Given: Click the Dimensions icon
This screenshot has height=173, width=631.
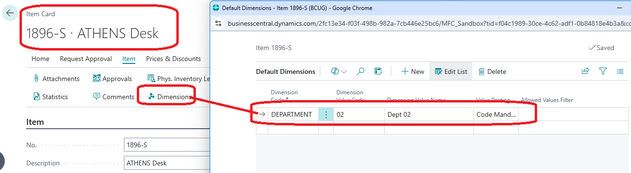Looking at the screenshot, I should [151, 97].
